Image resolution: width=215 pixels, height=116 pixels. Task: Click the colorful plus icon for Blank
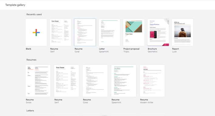coord(36,33)
